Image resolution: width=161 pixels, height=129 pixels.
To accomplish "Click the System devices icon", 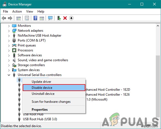I will (14, 70).
